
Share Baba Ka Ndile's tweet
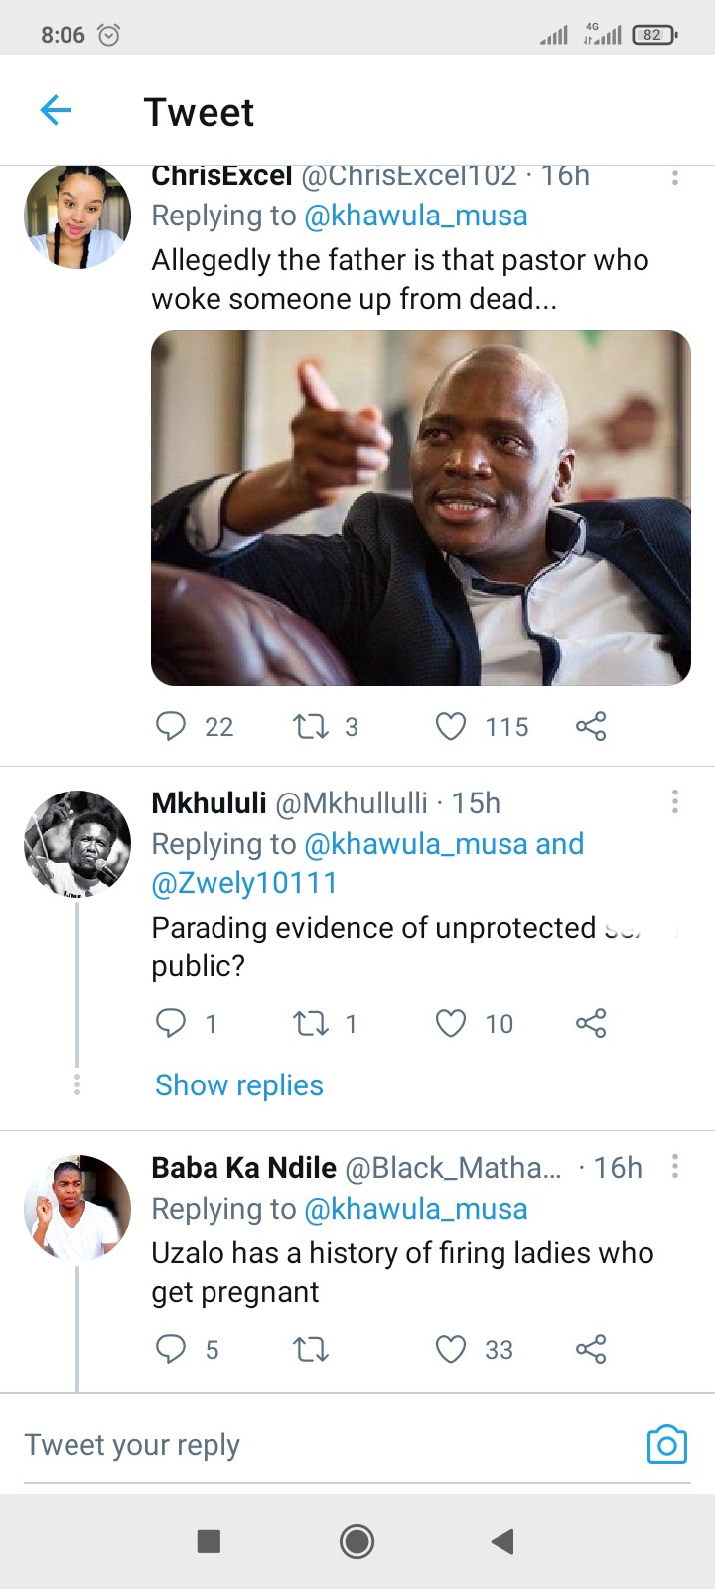point(591,1349)
